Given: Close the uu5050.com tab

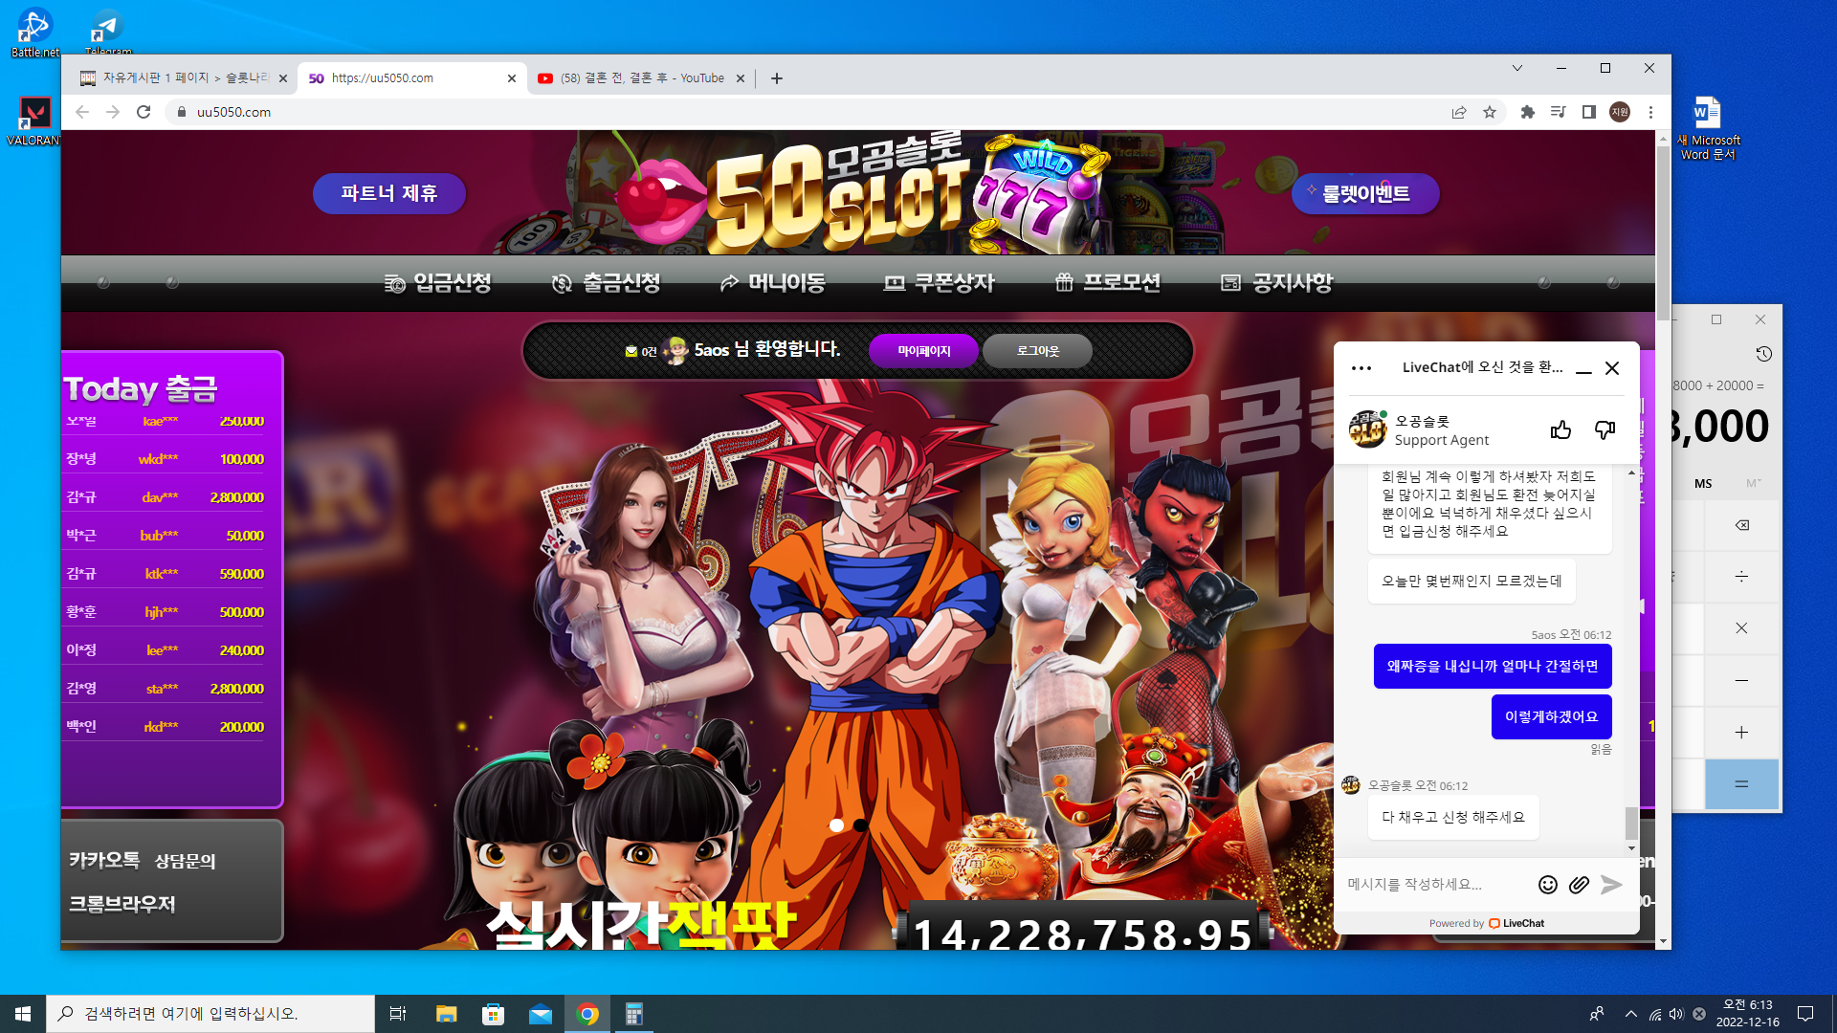Looking at the screenshot, I should 512,78.
